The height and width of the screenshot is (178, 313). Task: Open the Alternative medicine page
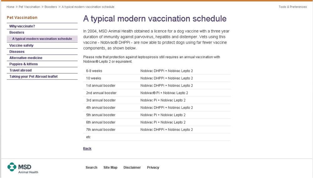tap(26, 58)
